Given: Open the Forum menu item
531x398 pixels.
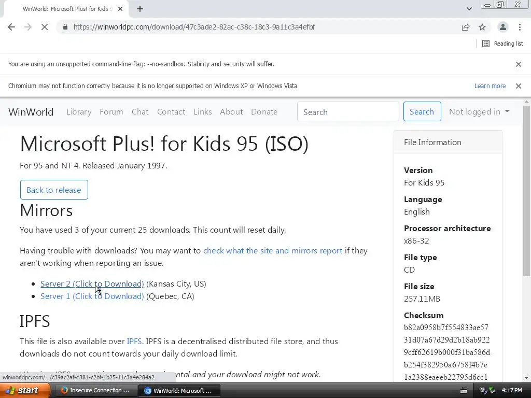Looking at the screenshot, I should coord(111,112).
